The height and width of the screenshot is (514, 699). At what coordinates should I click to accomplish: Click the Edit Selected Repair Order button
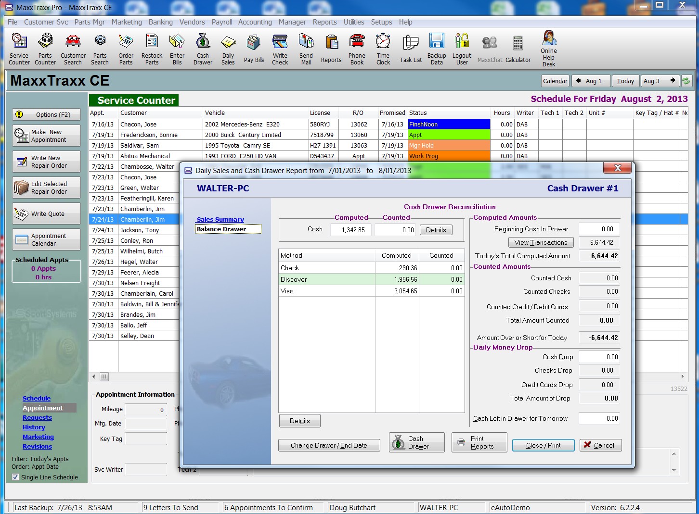pyautogui.click(x=46, y=188)
